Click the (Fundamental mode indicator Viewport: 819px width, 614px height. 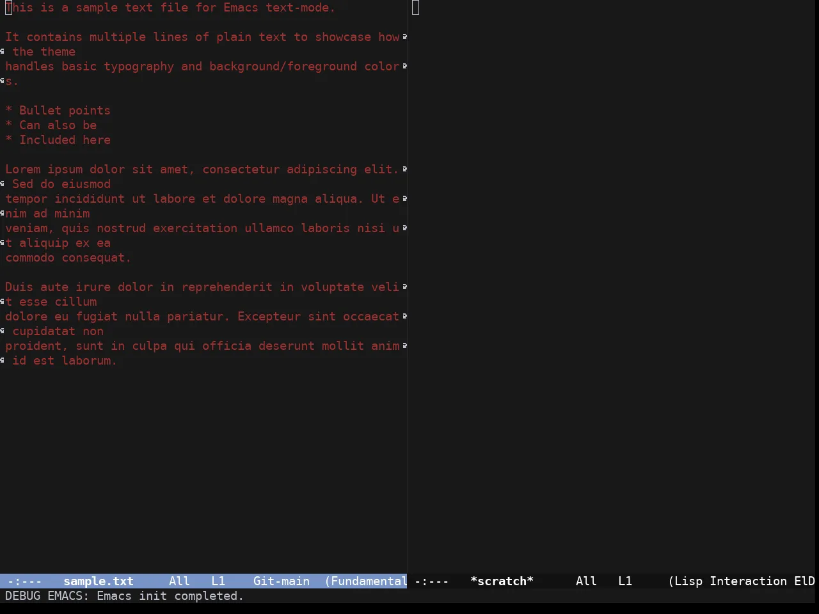366,581
